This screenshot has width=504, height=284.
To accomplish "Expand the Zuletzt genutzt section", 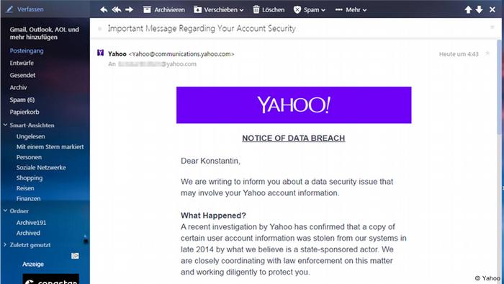I will pos(5,245).
